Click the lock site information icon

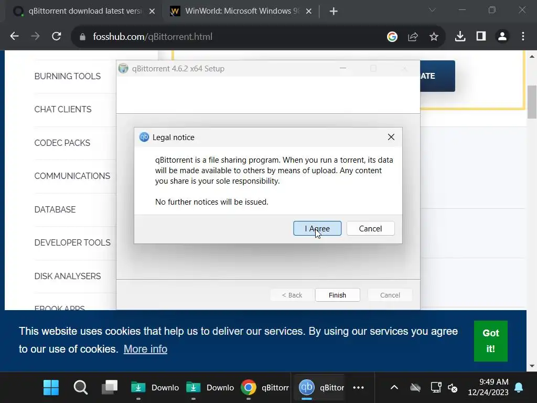click(x=82, y=37)
